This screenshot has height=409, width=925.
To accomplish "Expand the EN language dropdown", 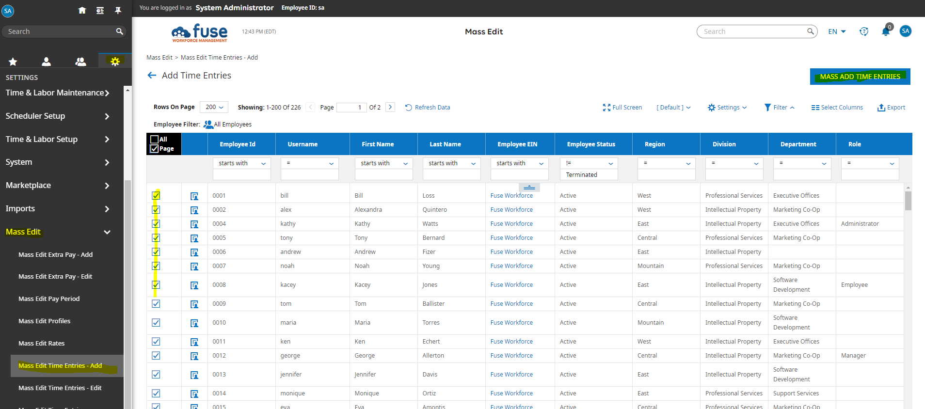I will [x=837, y=31].
